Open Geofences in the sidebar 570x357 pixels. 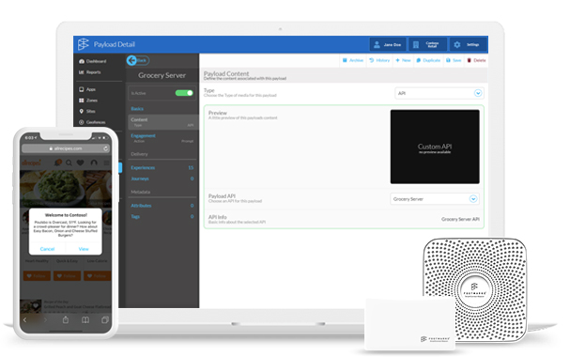pos(92,122)
